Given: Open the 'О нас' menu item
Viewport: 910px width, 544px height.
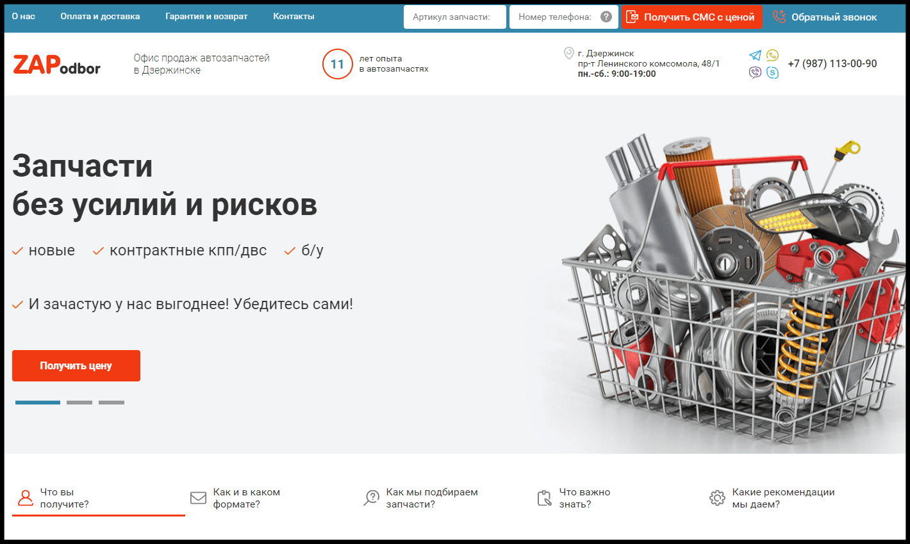Looking at the screenshot, I should 24,17.
